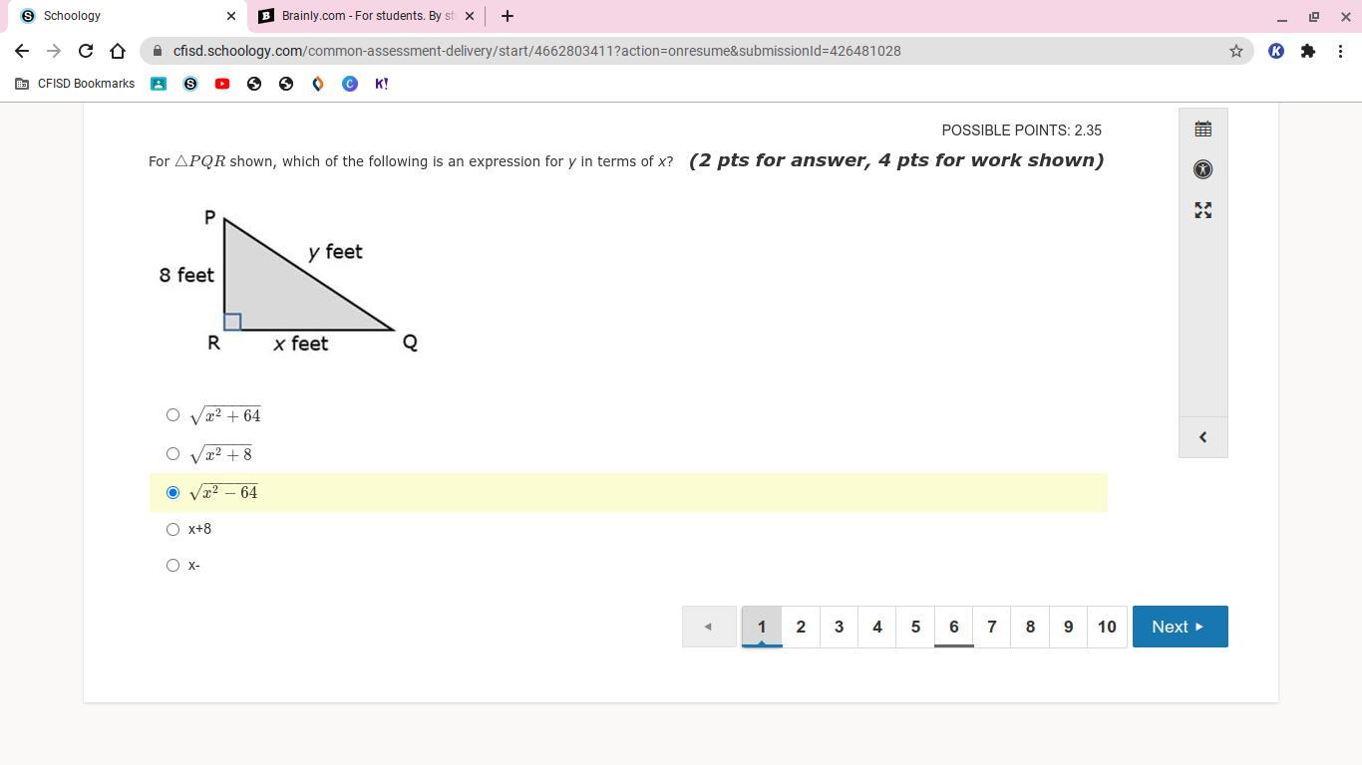
Task: Minimize the browser window
Action: (x=1282, y=17)
